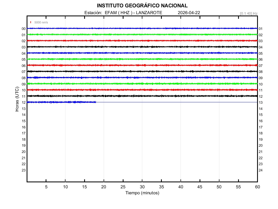Click the 00 hour label on the left axis
This screenshot has height=209, width=278.
click(x=24, y=29)
